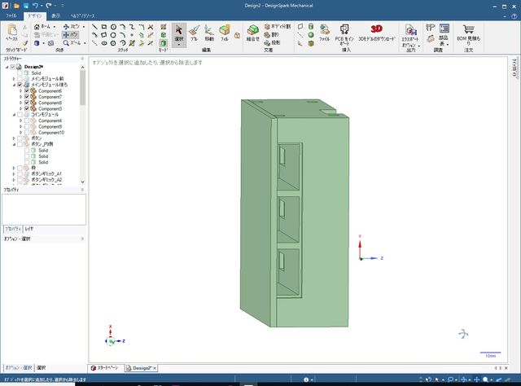
Task: Click the Undo arrow in the title bar
Action: (x=35, y=6)
